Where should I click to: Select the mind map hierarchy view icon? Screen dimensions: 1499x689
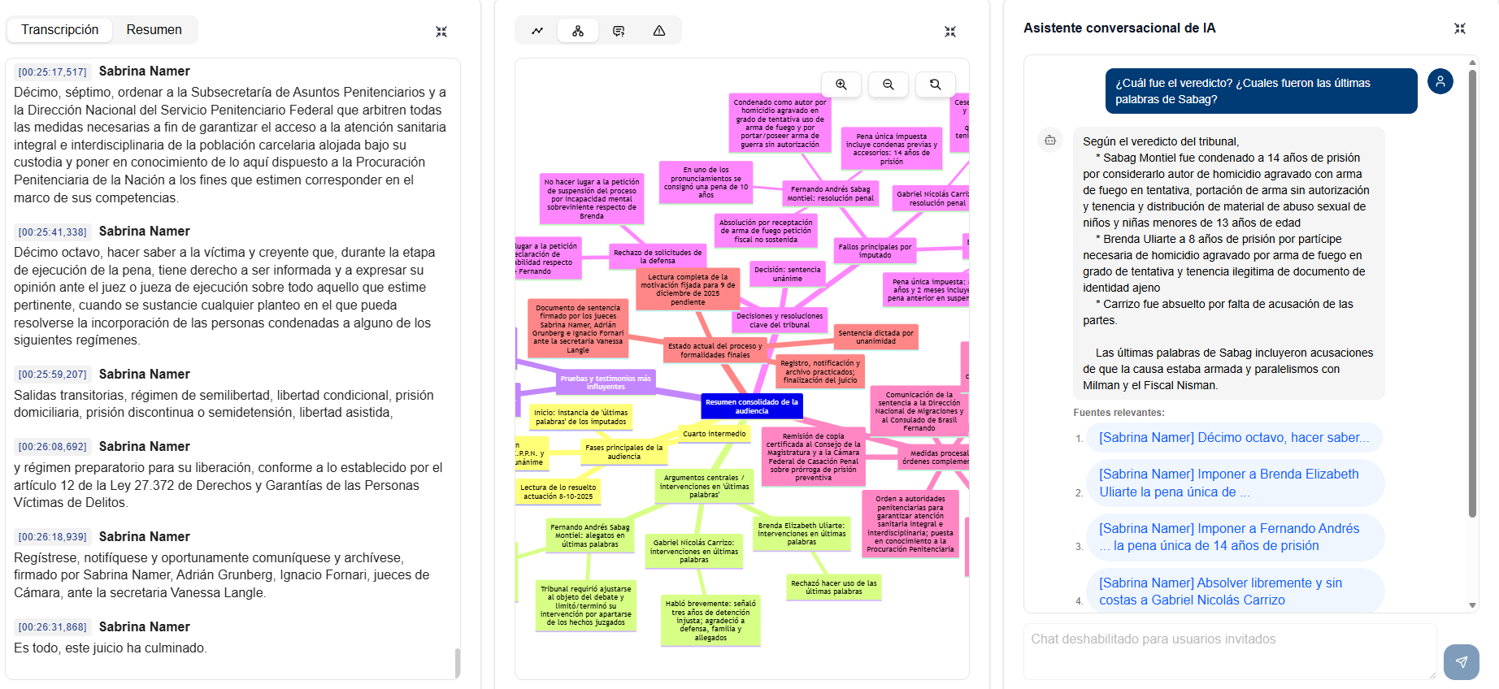(578, 31)
